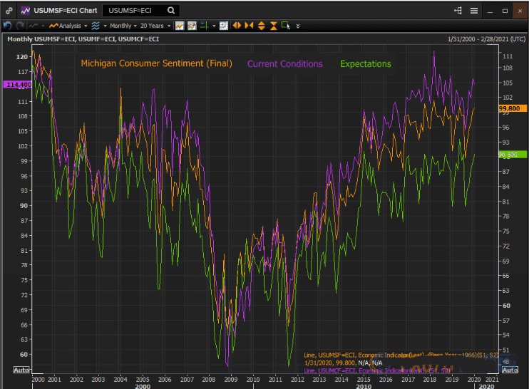Viewport: 529px width, 389px height.
Task: Expand the 20 Years range dropdown
Action: pos(155,25)
